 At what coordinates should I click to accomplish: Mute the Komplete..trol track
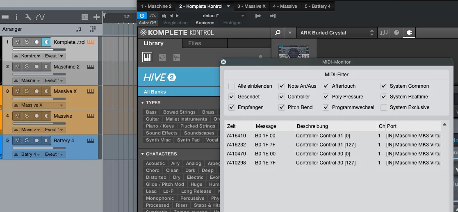pos(17,42)
